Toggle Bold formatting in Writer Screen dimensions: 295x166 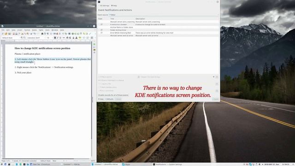55,38
